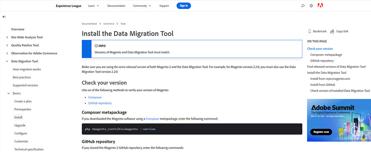Select the Install sidebar item
371x152 pixels.
click(18, 117)
